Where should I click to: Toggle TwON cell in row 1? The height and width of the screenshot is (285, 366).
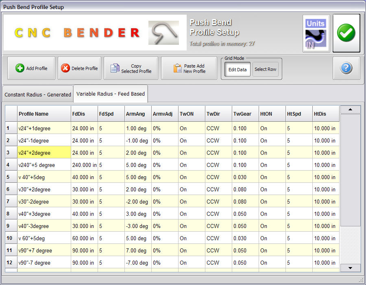tap(192, 128)
